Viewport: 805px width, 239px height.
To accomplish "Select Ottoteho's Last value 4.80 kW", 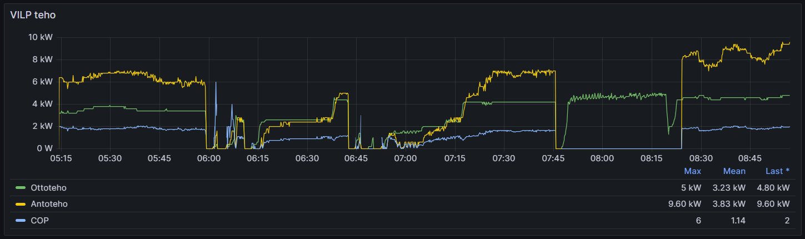I will coord(773,188).
